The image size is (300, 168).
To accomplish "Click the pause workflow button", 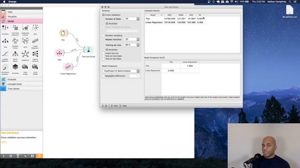I will pyautogui.click(x=32, y=156).
